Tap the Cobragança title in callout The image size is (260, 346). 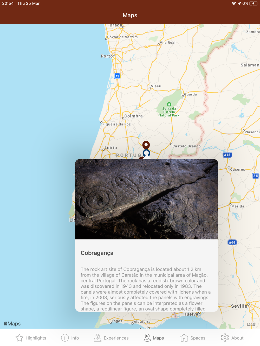pyautogui.click(x=97, y=253)
